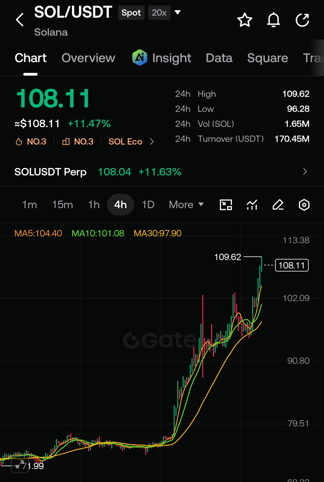
Task: Tap the large 108.11 last price
Action: coord(53,98)
